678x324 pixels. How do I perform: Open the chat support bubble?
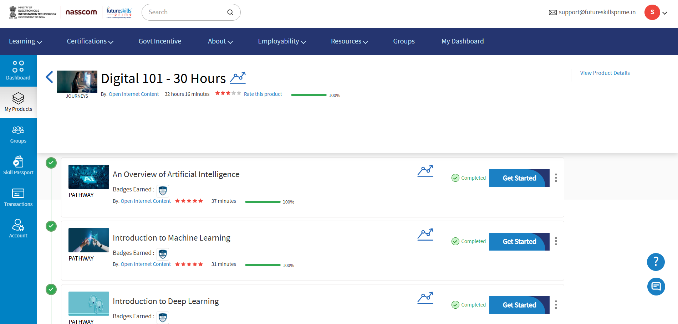pyautogui.click(x=656, y=287)
